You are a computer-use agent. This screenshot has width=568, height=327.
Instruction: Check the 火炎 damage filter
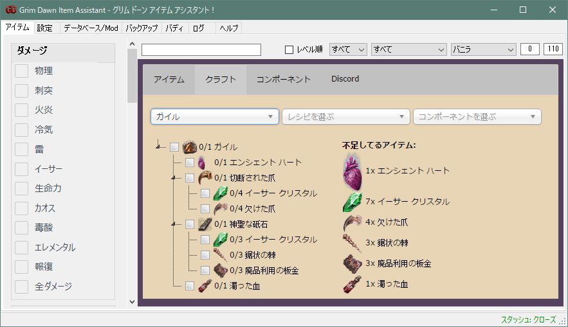coord(21,110)
